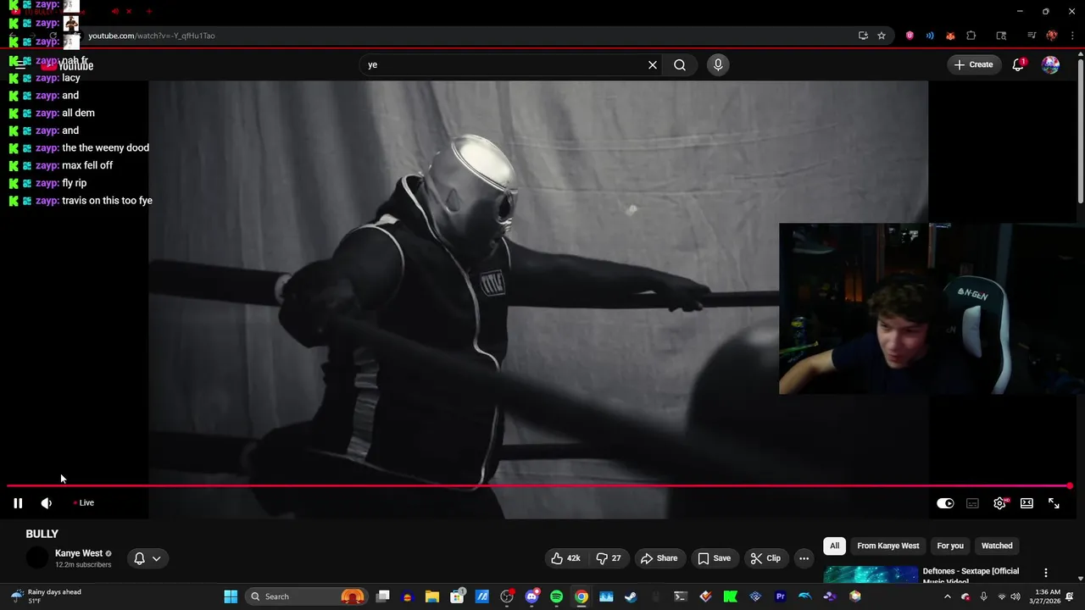Open the browser media controls icon

tap(1032, 36)
